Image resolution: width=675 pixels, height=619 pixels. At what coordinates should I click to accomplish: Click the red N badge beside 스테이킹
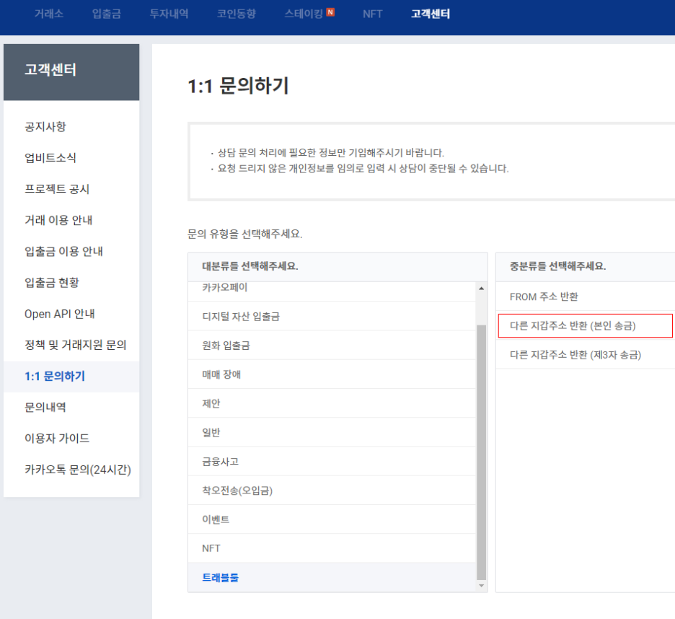point(330,12)
